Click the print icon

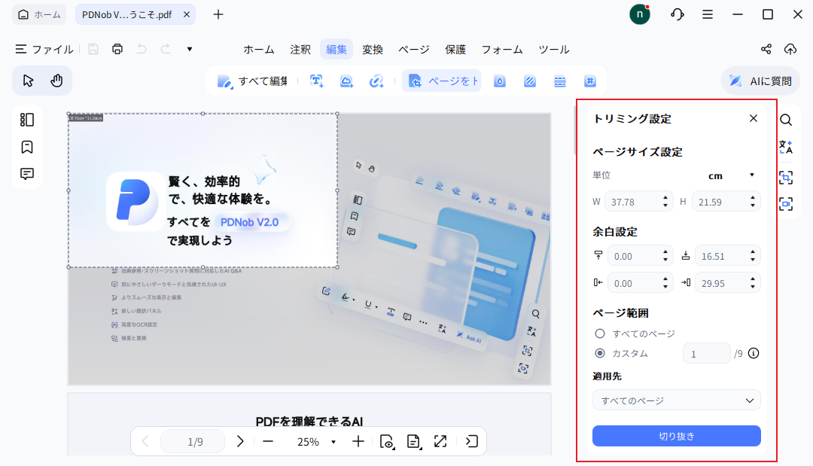point(117,49)
